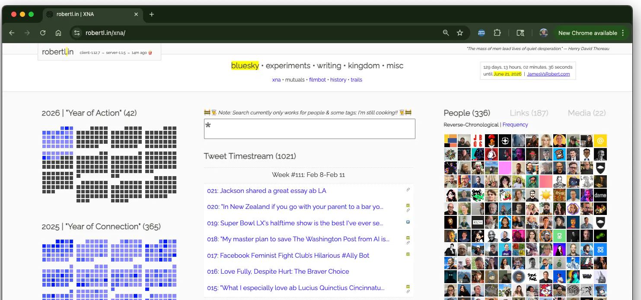Open the Chrome profile avatar

544,33
